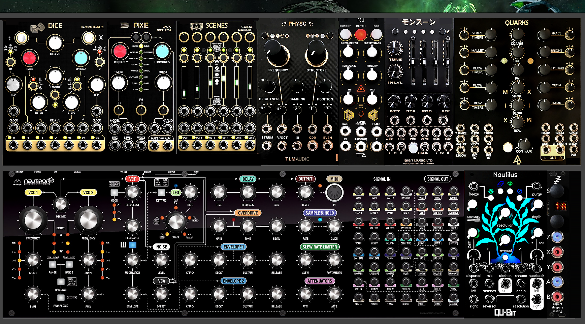Click the sonar jack on Nautilus
The height and width of the screenshot is (324, 585).
coord(505,284)
